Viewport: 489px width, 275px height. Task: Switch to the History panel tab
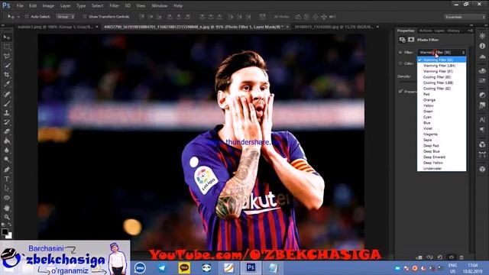[453, 31]
